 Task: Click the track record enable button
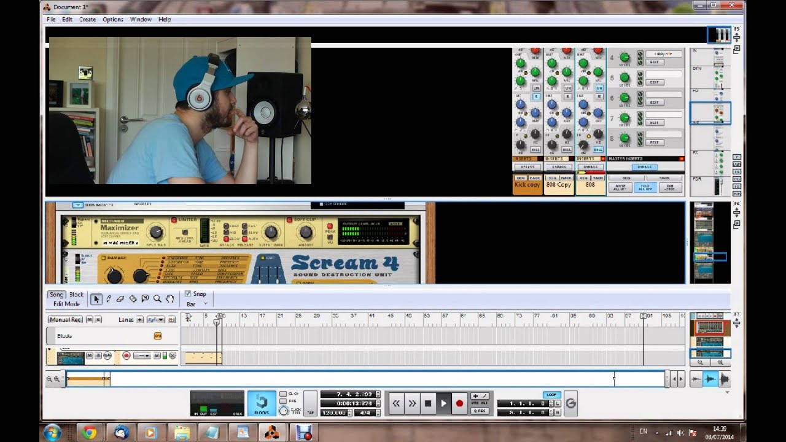[126, 355]
